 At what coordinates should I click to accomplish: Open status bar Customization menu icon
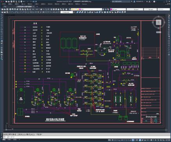(x=169, y=140)
